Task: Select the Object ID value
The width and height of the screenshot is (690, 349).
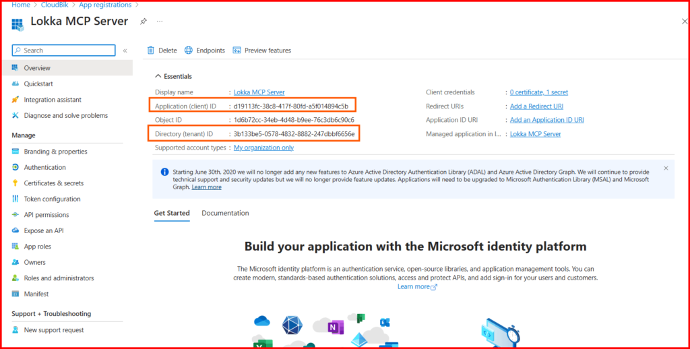Action: coord(294,120)
